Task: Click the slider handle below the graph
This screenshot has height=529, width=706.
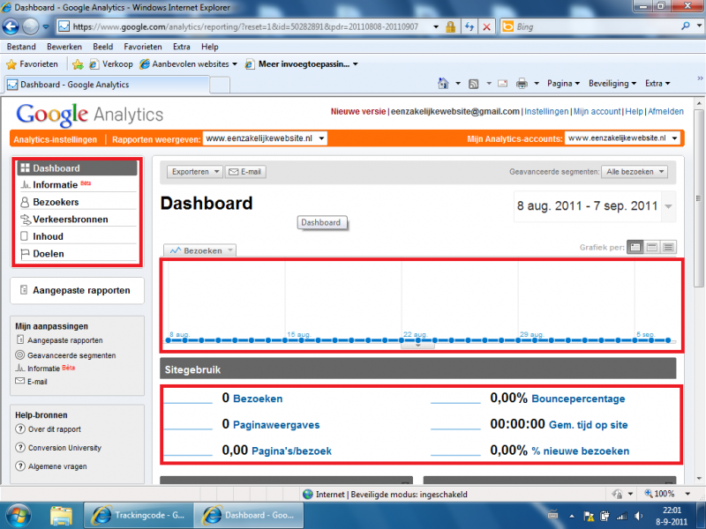Action: [417, 346]
